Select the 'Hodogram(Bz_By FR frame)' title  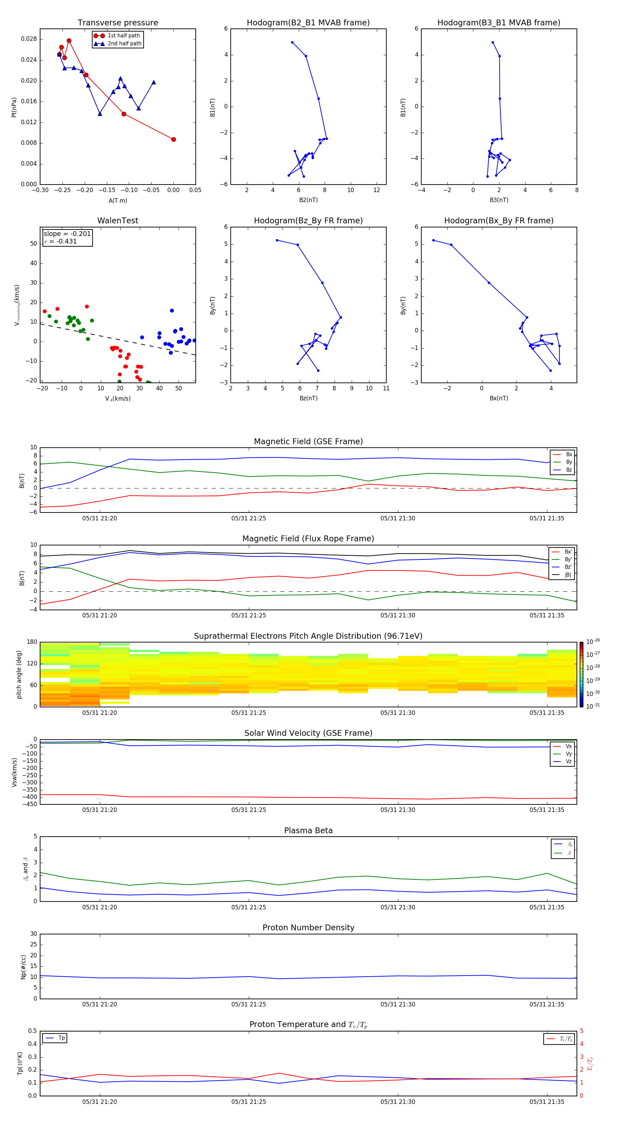[x=308, y=221]
